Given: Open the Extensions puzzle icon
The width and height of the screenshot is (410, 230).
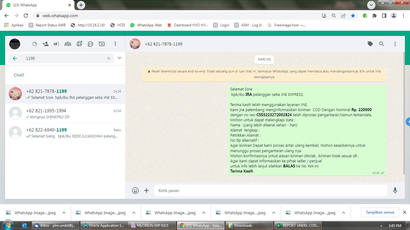Looking at the screenshot, I should pos(375,16).
